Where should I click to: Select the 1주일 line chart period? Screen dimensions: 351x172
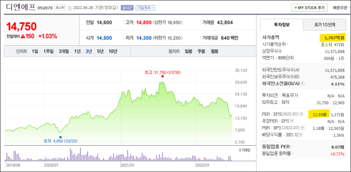pos(48,51)
